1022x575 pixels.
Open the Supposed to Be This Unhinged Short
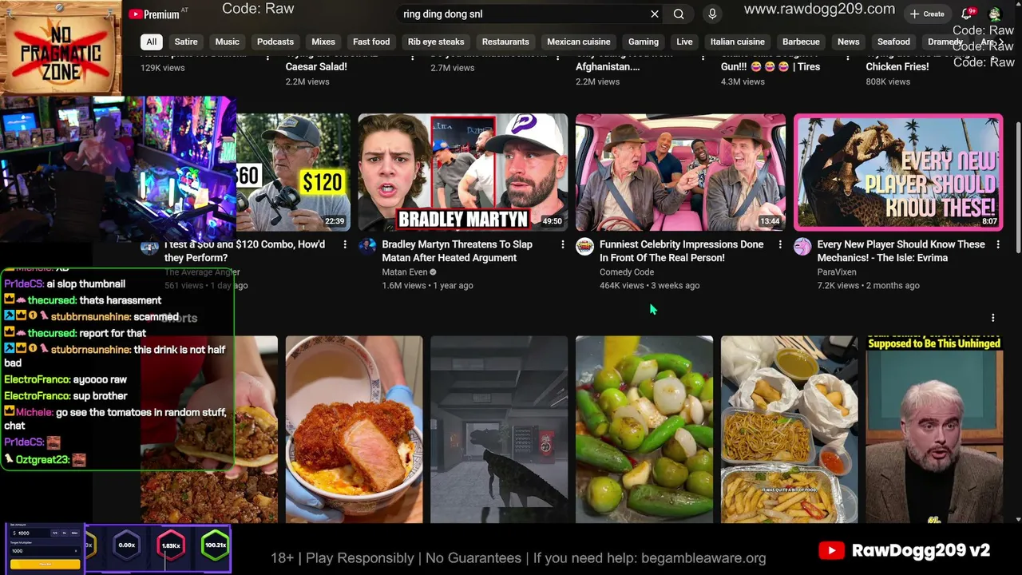pyautogui.click(x=934, y=430)
